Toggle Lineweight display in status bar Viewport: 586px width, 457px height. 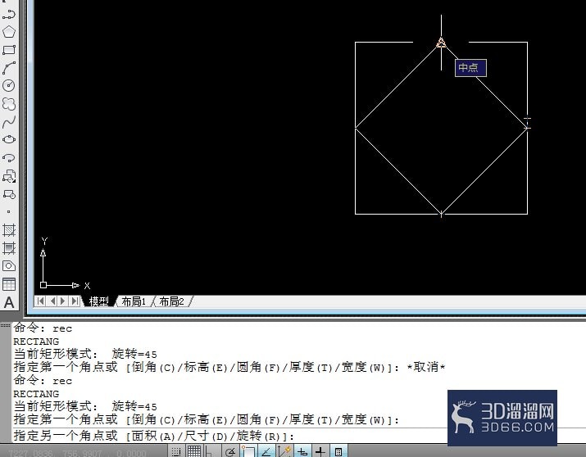click(x=320, y=451)
